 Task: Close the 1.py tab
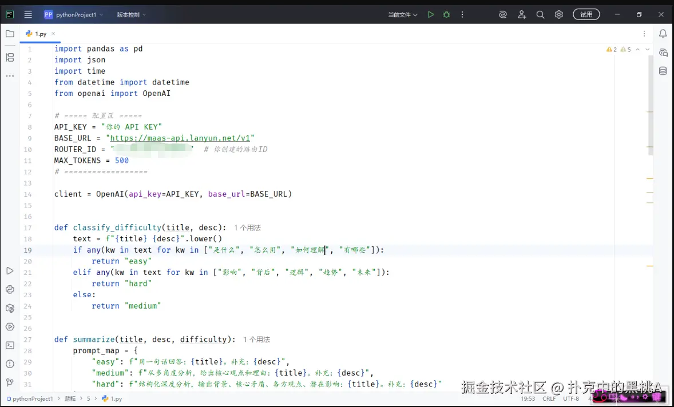point(53,34)
